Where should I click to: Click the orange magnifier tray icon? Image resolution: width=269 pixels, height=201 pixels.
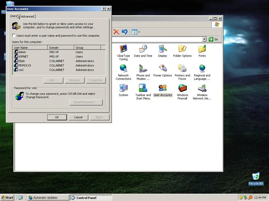[x=250, y=198]
